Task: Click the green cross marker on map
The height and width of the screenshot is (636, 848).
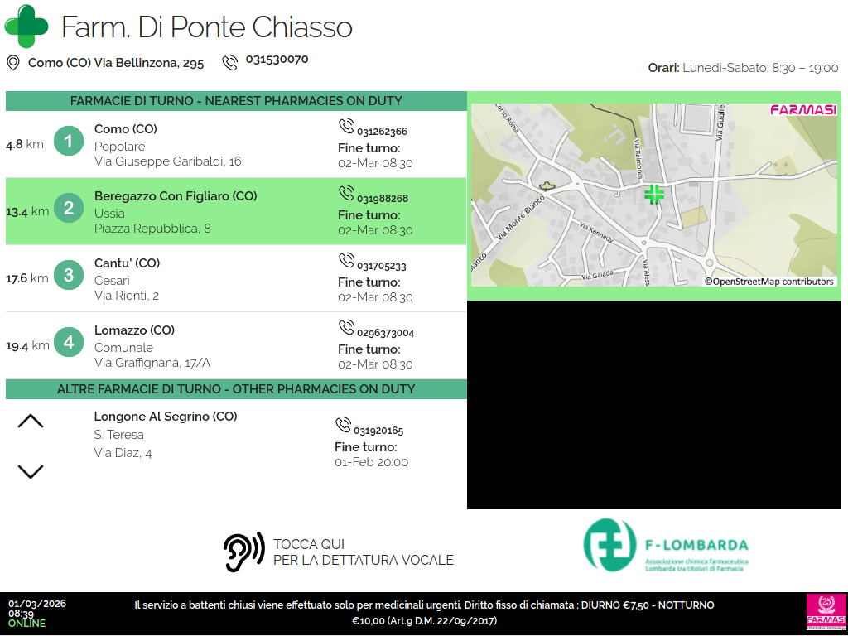Action: tap(654, 195)
